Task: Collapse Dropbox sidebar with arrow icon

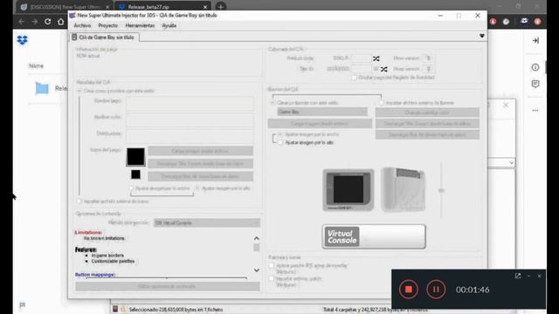Action: tap(535, 41)
